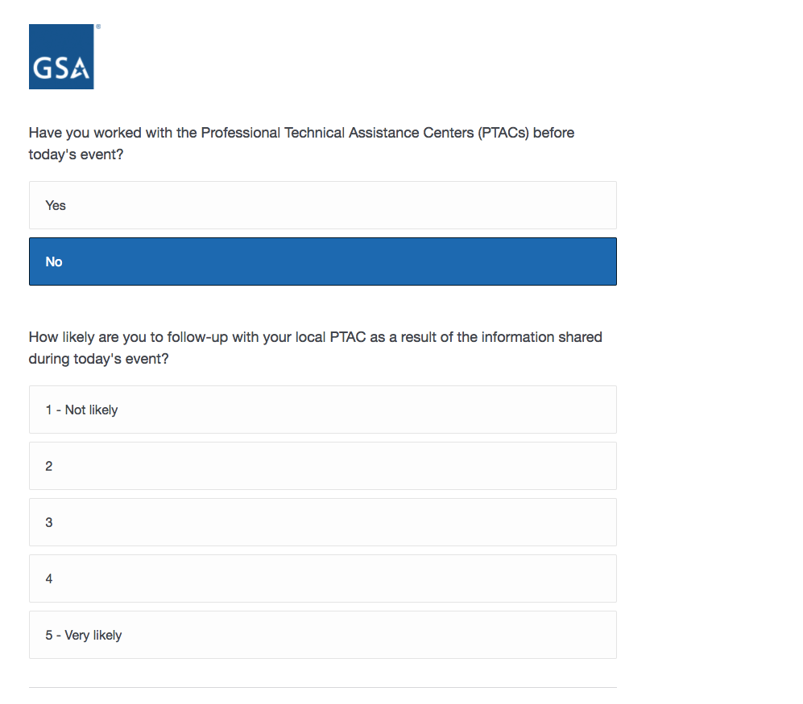Select "5 - Very likely" rating
The height and width of the screenshot is (704, 803).
tap(322, 635)
